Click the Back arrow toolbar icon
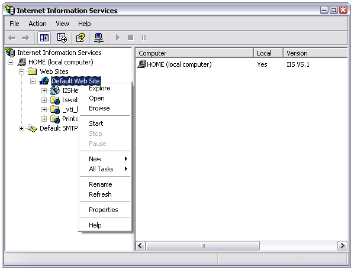Screen dimensions: 351x270 pos(12,38)
